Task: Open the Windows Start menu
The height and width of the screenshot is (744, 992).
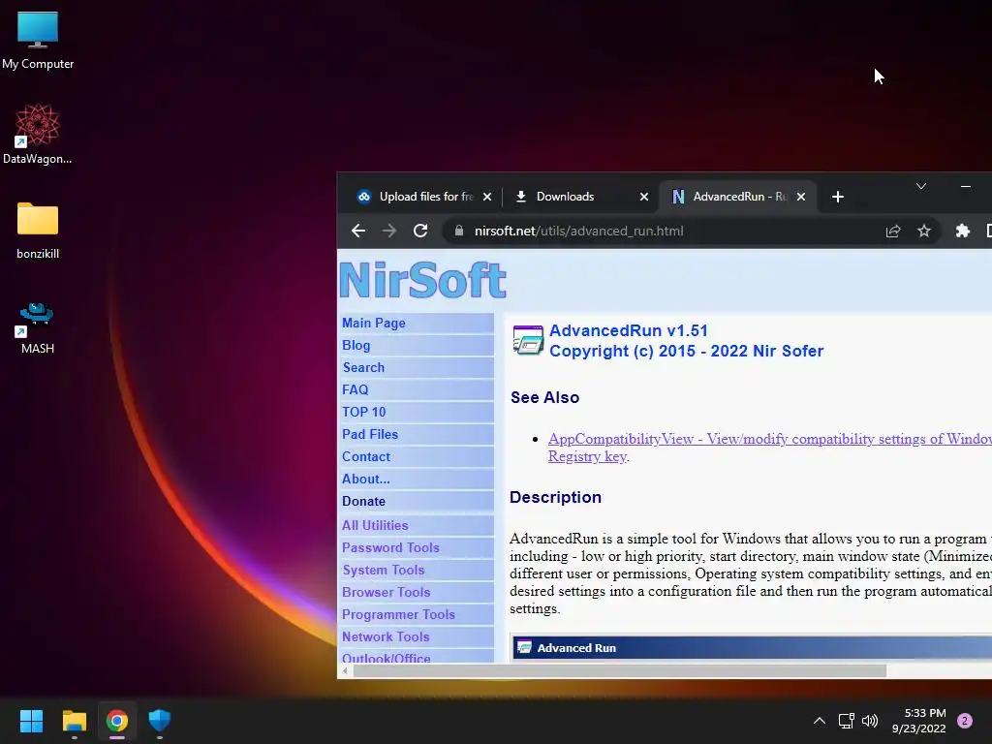Action: [31, 721]
